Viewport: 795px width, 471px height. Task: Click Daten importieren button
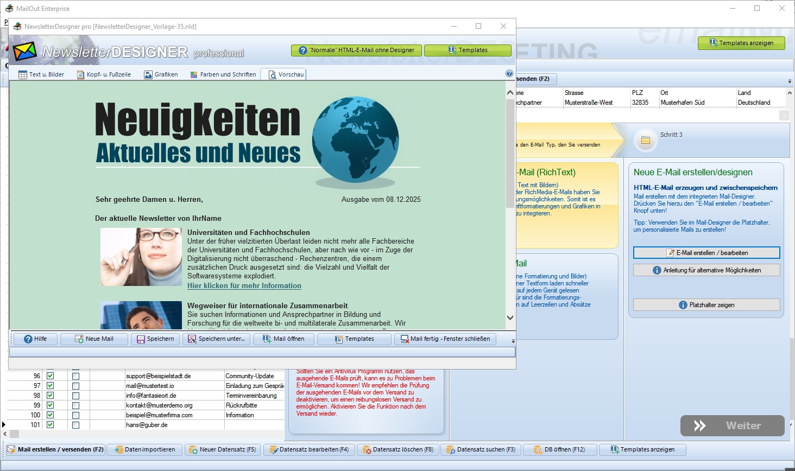pos(144,449)
